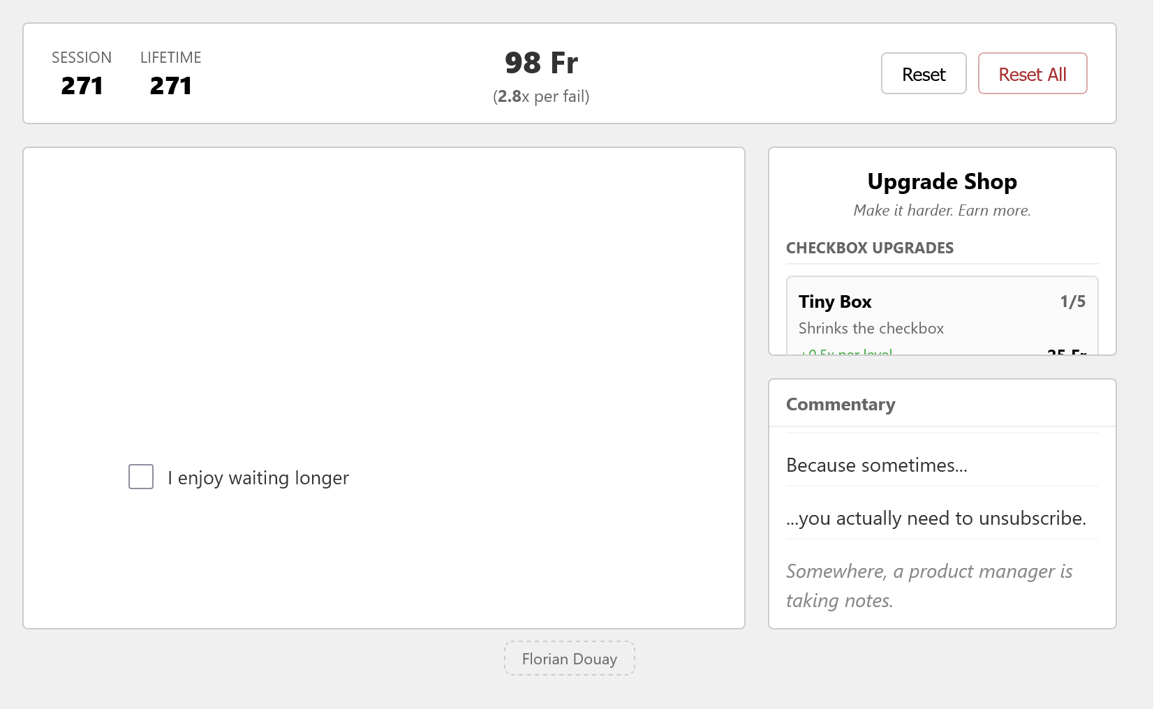This screenshot has height=709, width=1154.
Task: Click the 98 Fr balance display
Action: coord(541,63)
